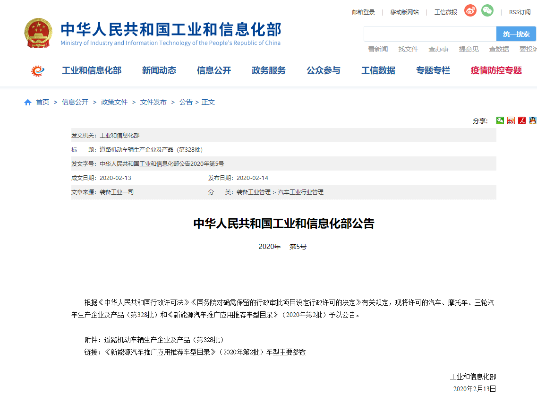Click the 政策文件 breadcrumb link
Viewport: 537px width, 395px height.
[114, 102]
